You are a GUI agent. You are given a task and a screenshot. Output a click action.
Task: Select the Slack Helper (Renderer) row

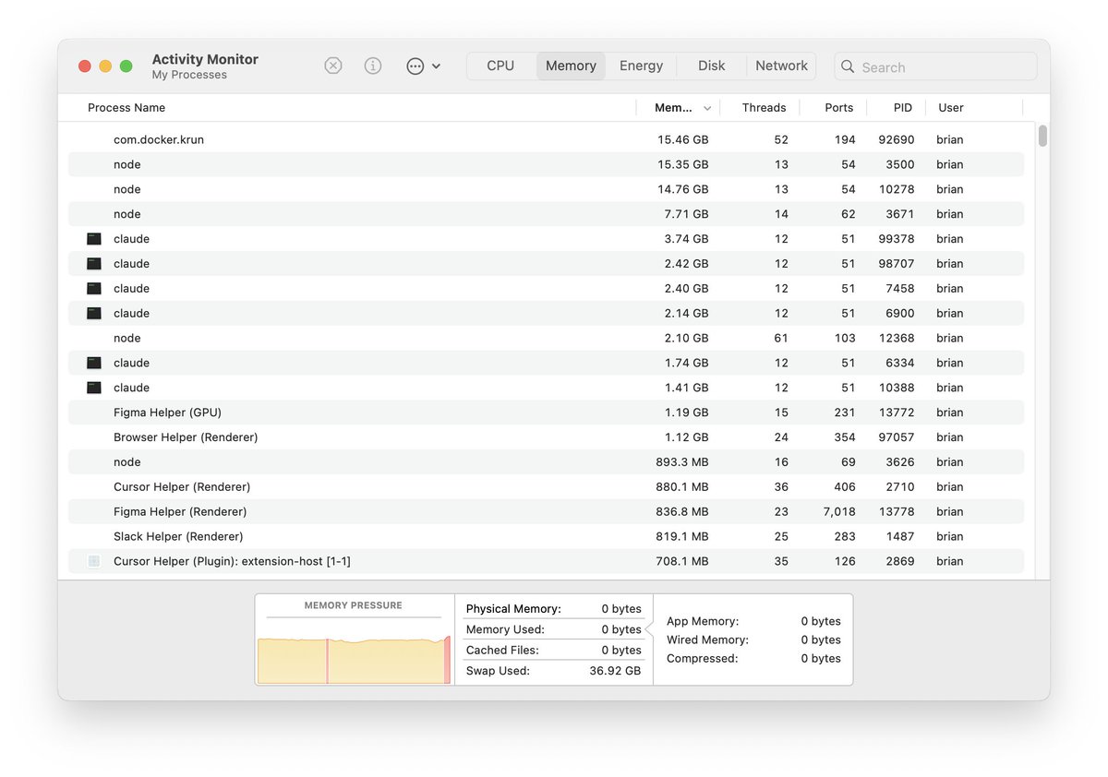coord(546,537)
